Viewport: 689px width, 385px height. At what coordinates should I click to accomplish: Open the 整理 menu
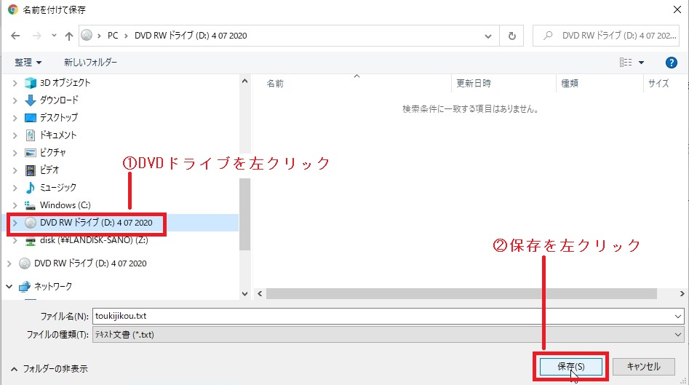tap(28, 63)
